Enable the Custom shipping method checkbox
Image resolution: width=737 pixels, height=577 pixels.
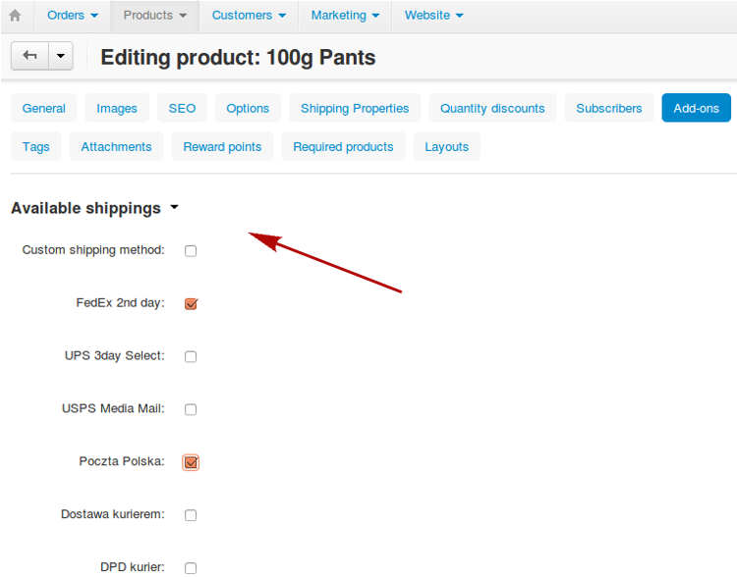point(191,251)
